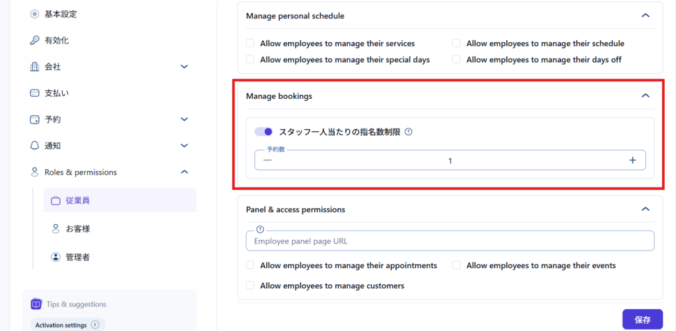Expand the 予約 sidebar submenu
Viewport: 676px width, 331px height.
click(x=184, y=119)
